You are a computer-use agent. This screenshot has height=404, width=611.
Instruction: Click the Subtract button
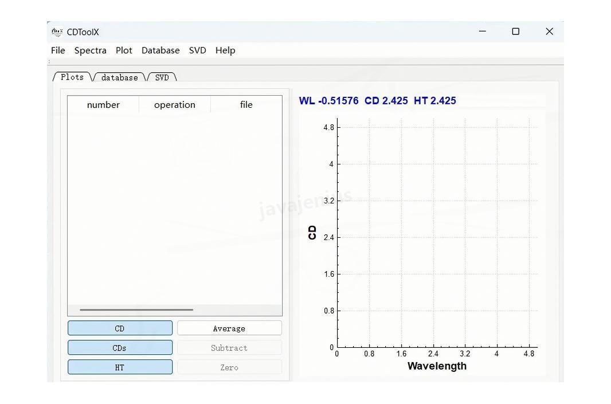tap(229, 347)
